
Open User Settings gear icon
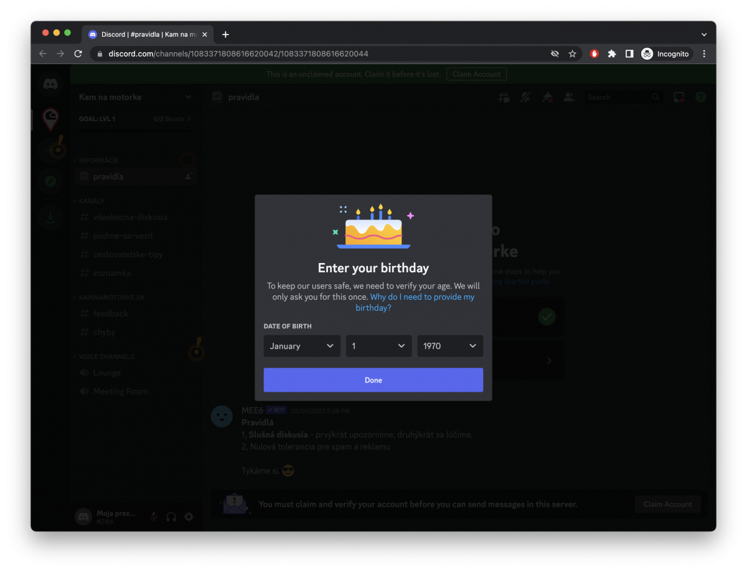(x=189, y=517)
